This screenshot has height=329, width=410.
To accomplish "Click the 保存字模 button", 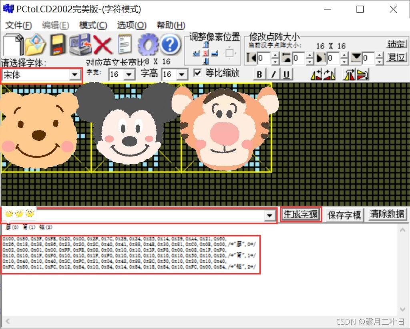I will [x=344, y=215].
